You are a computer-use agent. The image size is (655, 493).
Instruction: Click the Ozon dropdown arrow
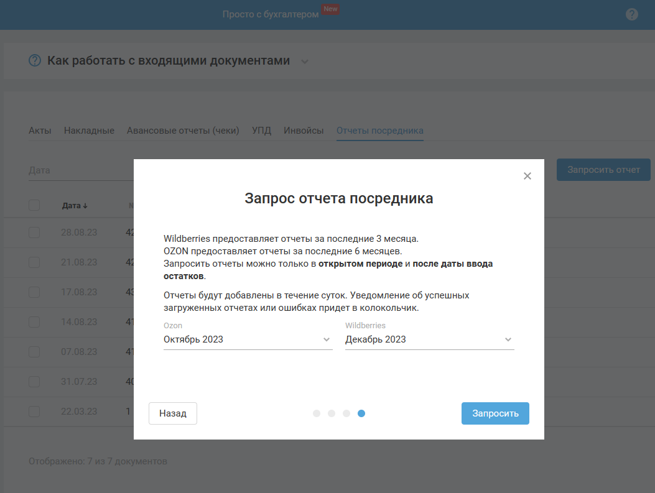coord(327,339)
